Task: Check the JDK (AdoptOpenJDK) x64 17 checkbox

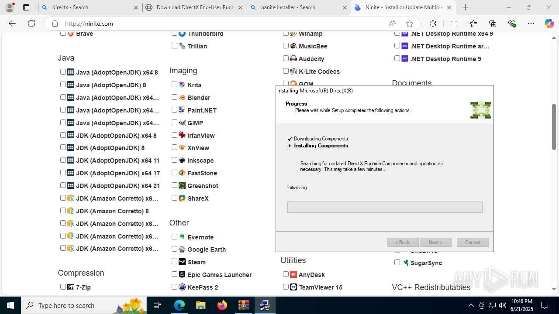Action: pyautogui.click(x=63, y=172)
